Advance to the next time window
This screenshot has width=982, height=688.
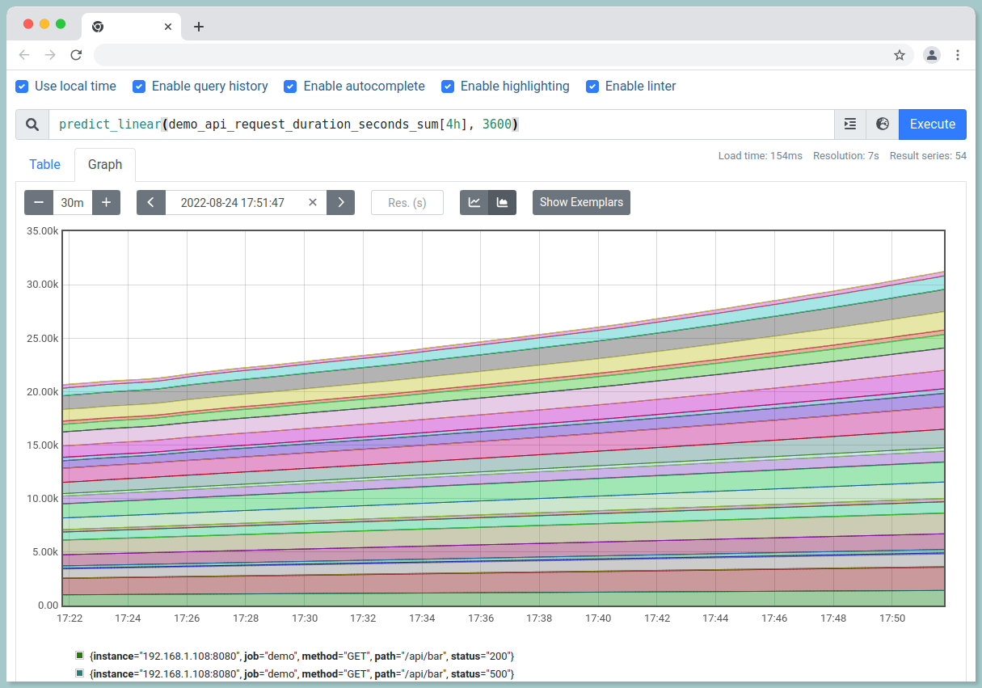(x=340, y=202)
